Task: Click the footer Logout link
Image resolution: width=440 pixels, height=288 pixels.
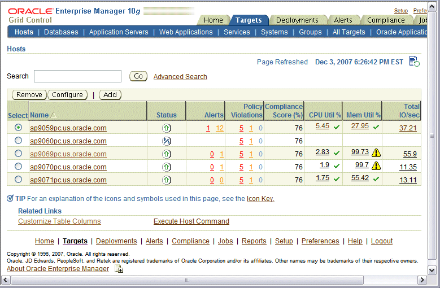Action: (382, 241)
